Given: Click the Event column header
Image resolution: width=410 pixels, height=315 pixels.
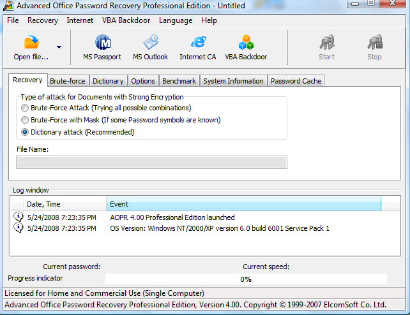Looking at the screenshot, I should click(x=244, y=204).
